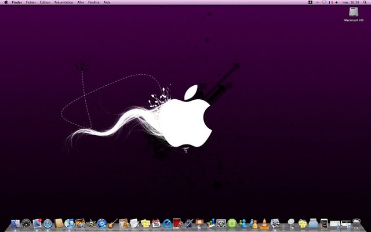
Task: Open the Trash in the Dock
Action: point(357,223)
